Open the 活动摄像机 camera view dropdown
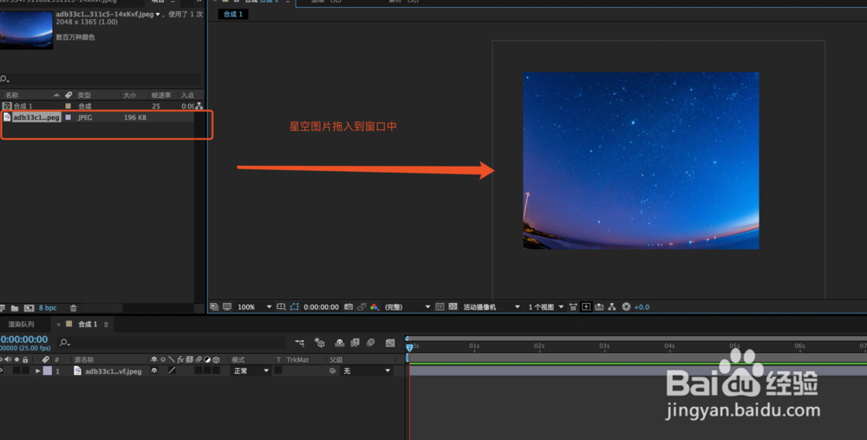This screenshot has height=440, width=867. 491,307
